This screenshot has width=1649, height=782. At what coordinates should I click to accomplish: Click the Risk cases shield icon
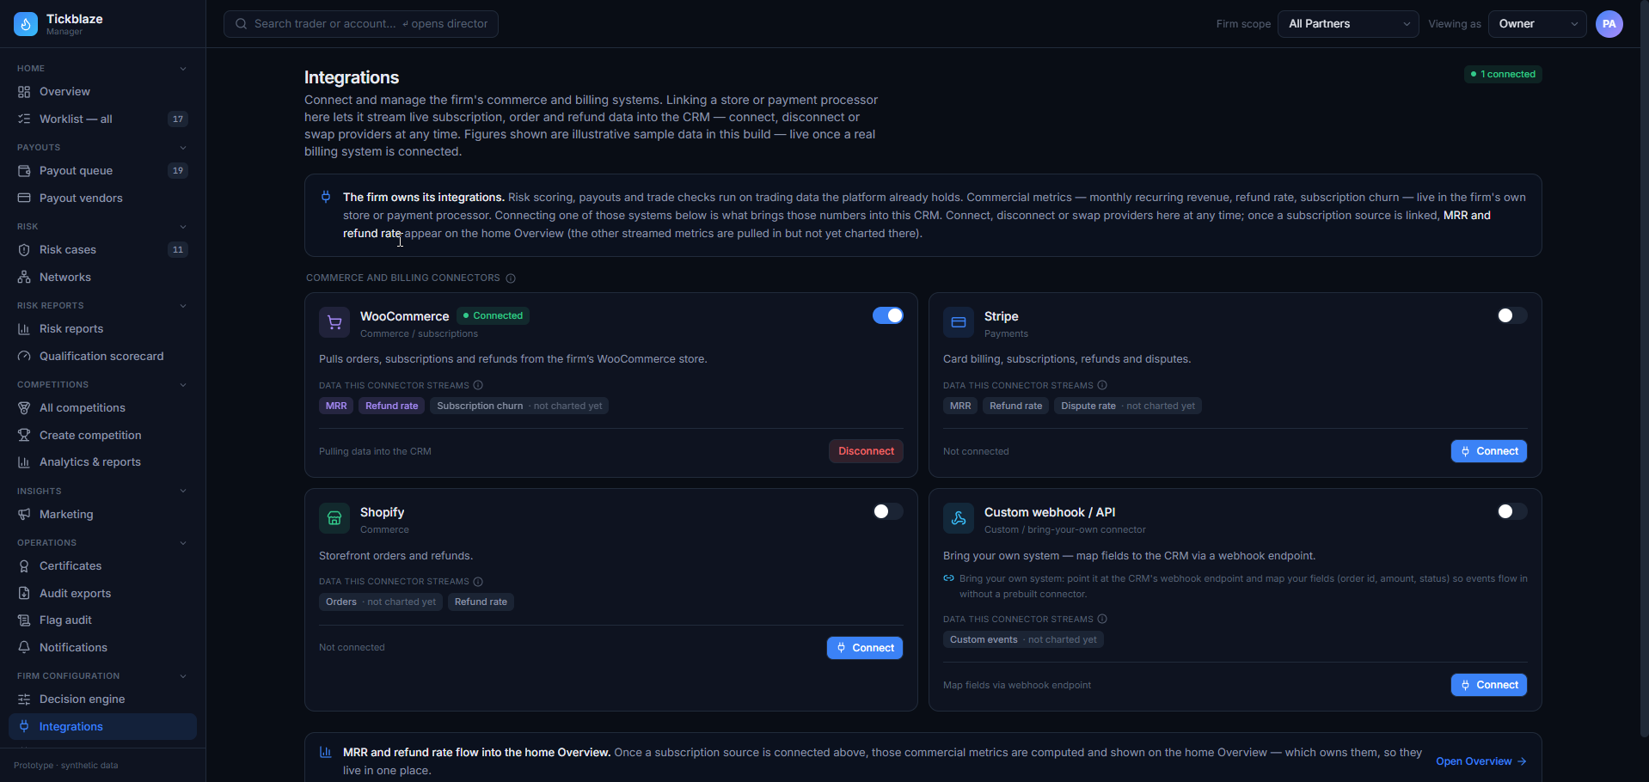click(24, 250)
